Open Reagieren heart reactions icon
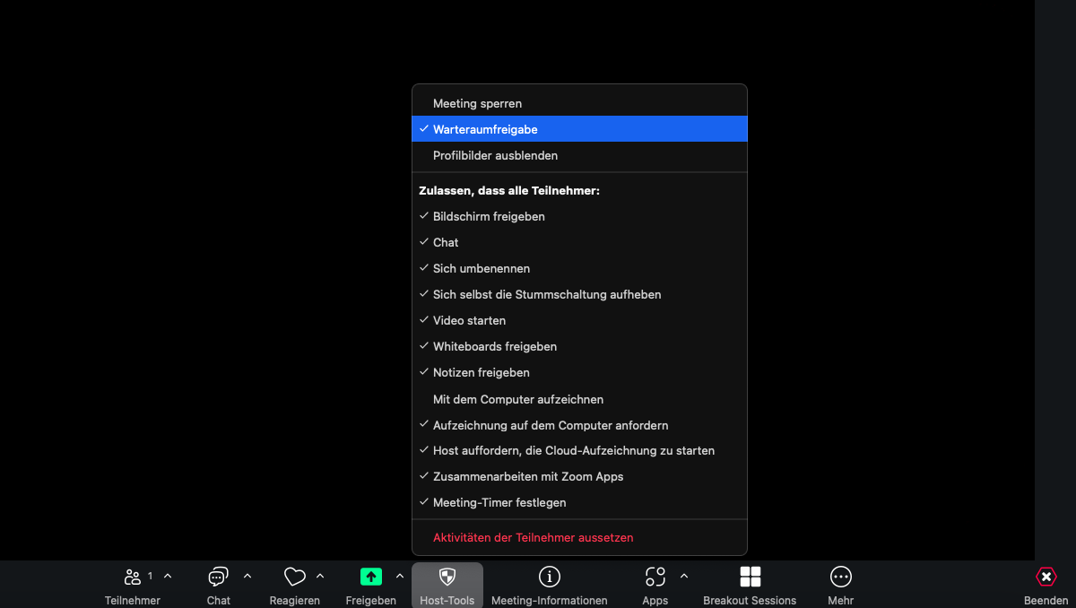 point(294,577)
